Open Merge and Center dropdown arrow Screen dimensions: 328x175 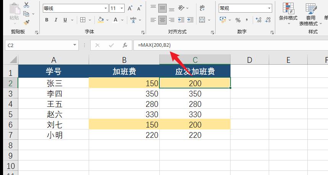[209, 20]
